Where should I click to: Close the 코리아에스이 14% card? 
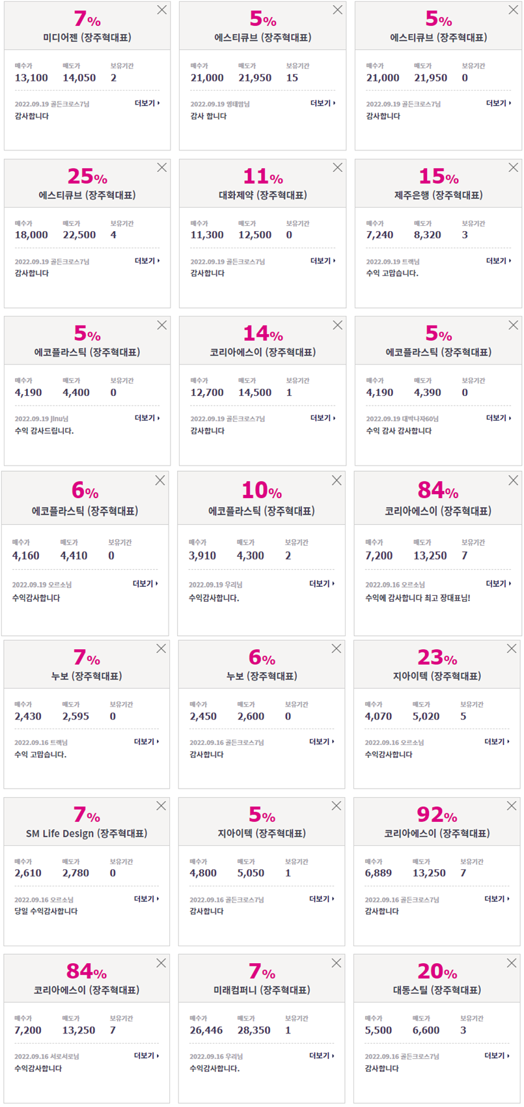(x=337, y=325)
